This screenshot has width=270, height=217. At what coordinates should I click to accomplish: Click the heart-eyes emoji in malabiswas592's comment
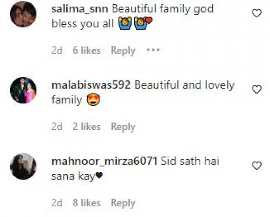click(x=93, y=100)
